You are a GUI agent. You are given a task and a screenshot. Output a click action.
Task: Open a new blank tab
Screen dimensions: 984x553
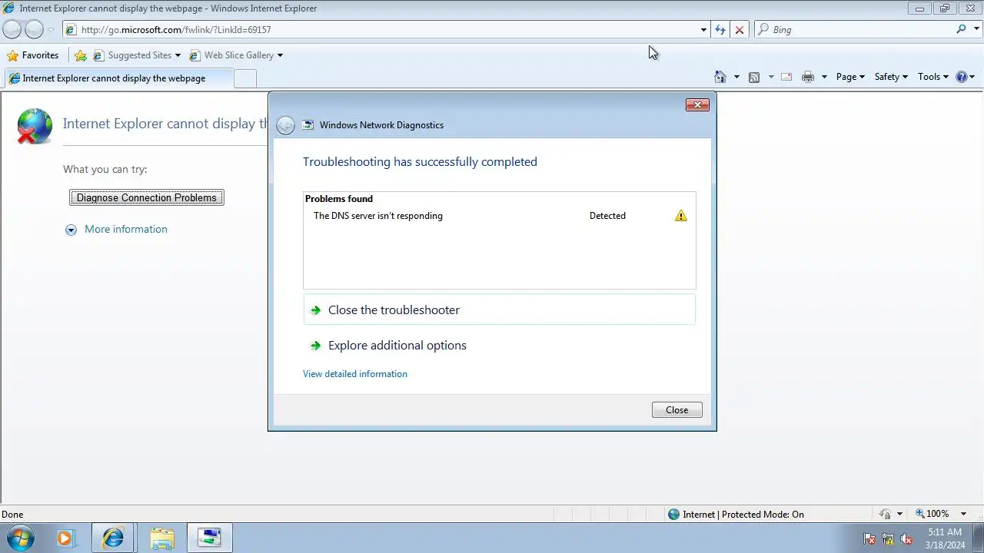click(x=245, y=78)
